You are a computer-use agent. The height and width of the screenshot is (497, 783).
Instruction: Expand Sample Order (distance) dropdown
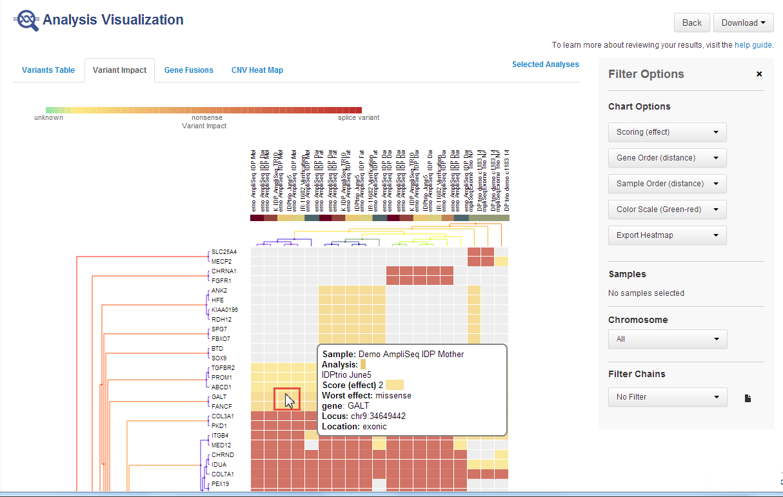pyautogui.click(x=667, y=184)
